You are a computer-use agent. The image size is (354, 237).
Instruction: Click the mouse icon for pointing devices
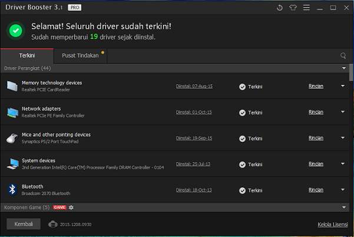12,139
